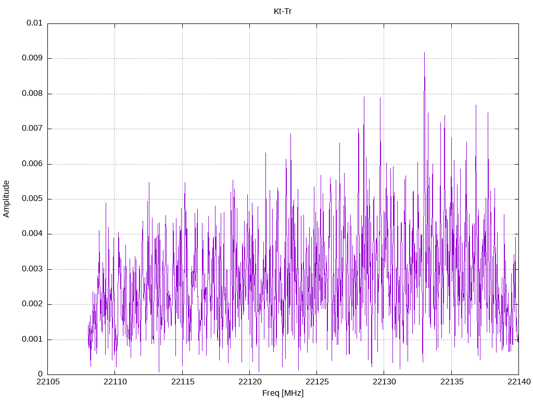Click the 22110 x-axis tick label

(x=115, y=382)
